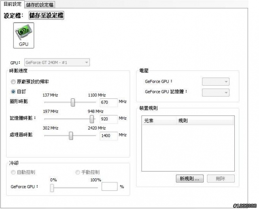Select 原廠預設的頻率 radio option
This screenshot has height=209, width=259.
pyautogui.click(x=13, y=82)
